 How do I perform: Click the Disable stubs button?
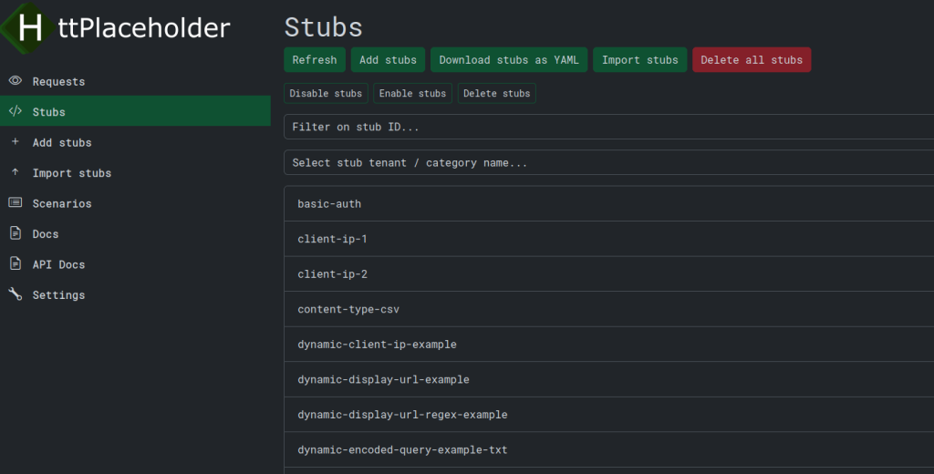tap(326, 93)
